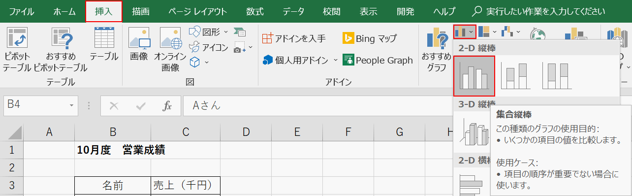Select the 100% stacked column chart
The image size is (632, 196).
pyautogui.click(x=557, y=76)
